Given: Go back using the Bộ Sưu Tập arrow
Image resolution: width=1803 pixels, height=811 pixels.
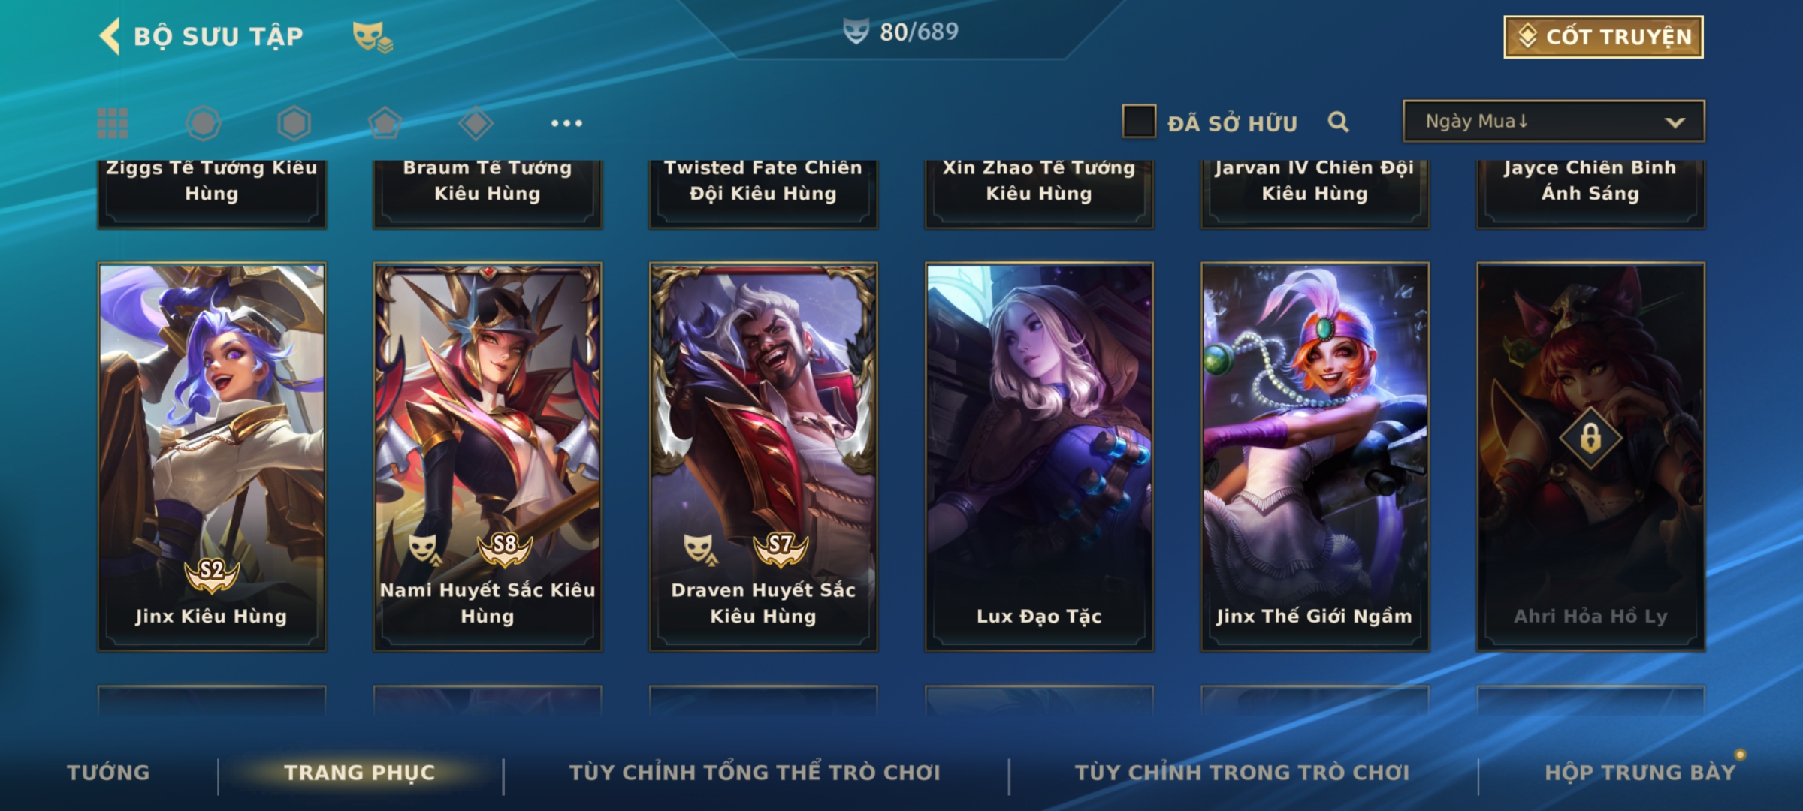Looking at the screenshot, I should (x=110, y=36).
